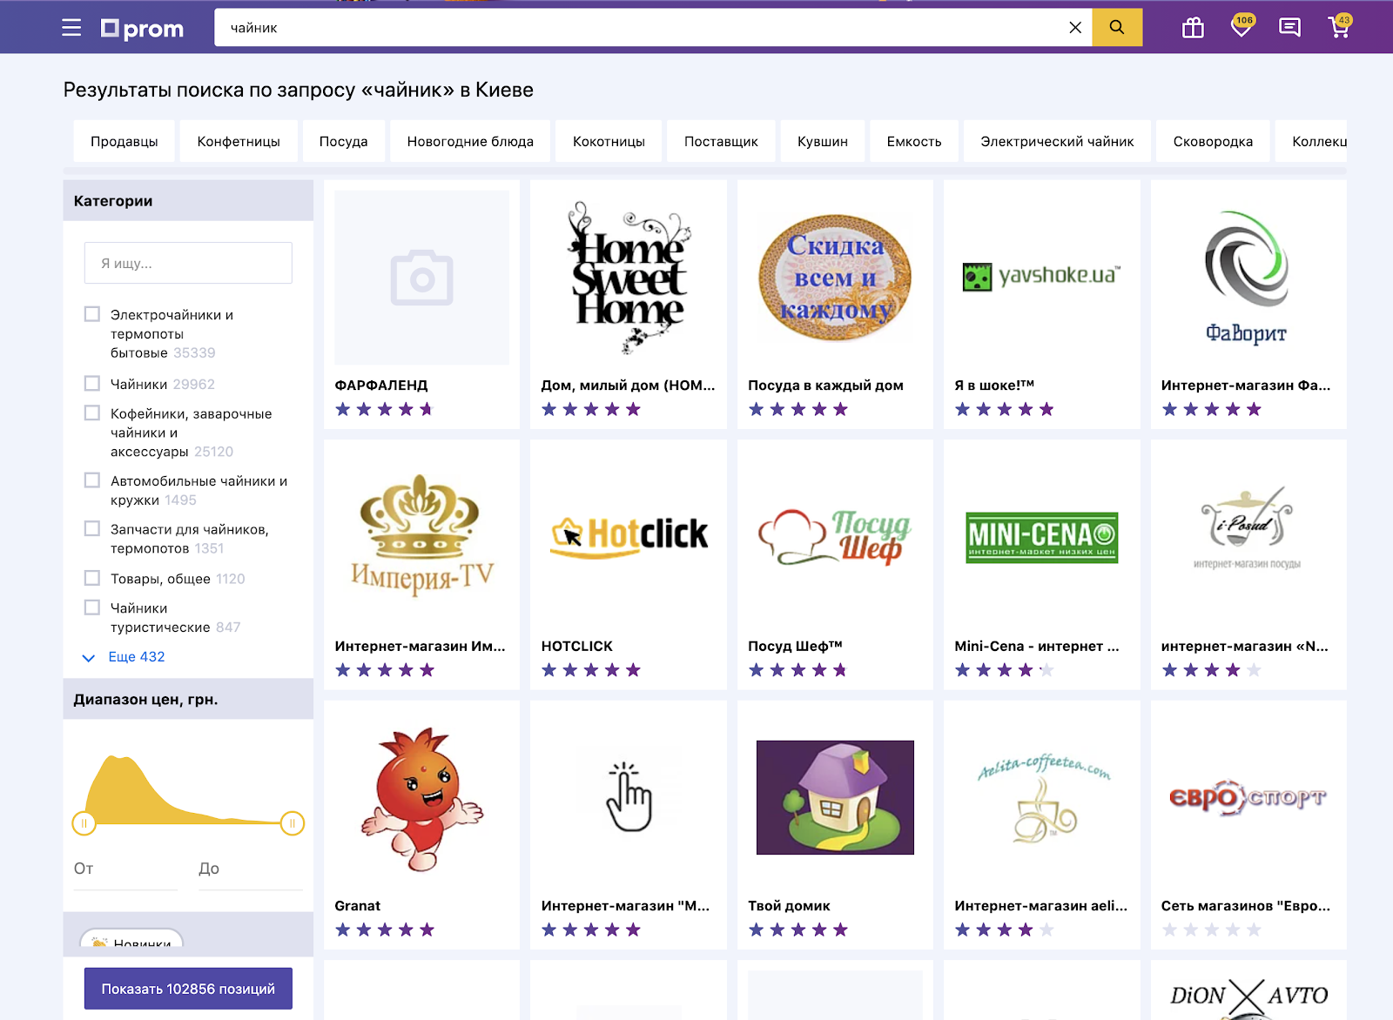Click the ФАРФАЛЕНД placeholder camera image
Viewport: 1393px width, 1020px height.
click(422, 278)
